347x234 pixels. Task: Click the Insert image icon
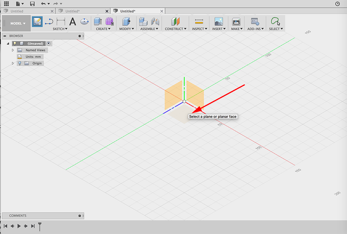tap(219, 21)
